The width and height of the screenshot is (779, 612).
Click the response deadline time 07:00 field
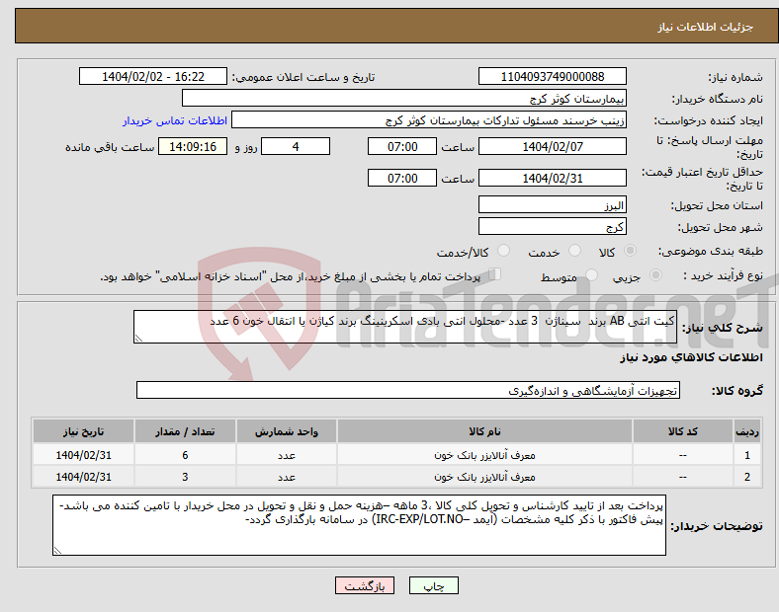[x=402, y=146]
